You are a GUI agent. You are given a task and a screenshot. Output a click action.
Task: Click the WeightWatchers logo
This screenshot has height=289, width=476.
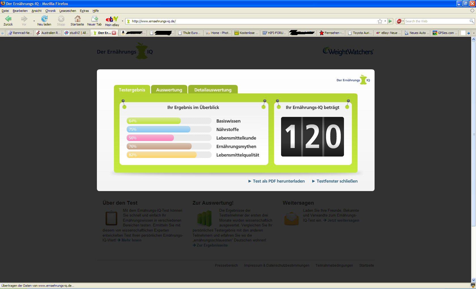coord(348,52)
